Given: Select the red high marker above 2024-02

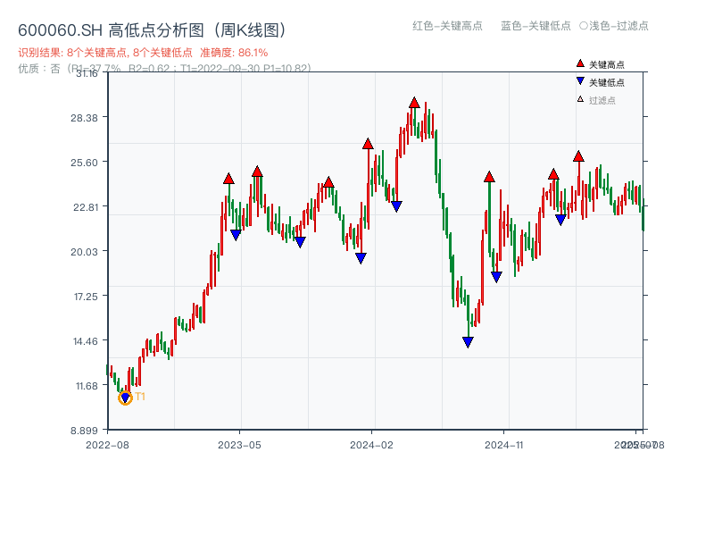Looking at the screenshot, I should coord(368,144).
